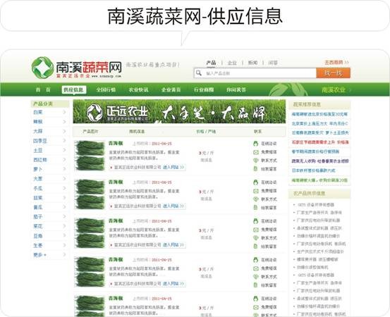Image resolution: width=390 pixels, height=317 pixels.
Task: Open the 韭菜 category link
Action: (38, 198)
